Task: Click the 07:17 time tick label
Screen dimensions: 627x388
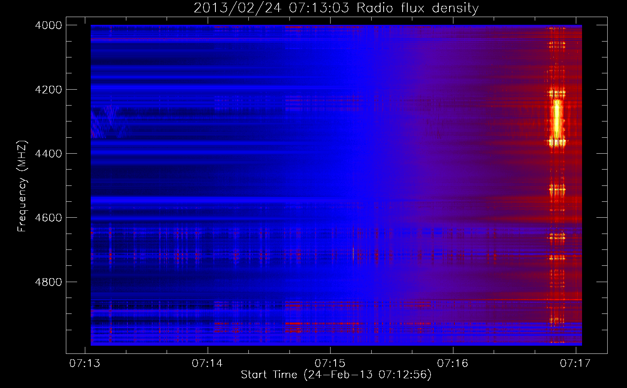Action: click(575, 364)
